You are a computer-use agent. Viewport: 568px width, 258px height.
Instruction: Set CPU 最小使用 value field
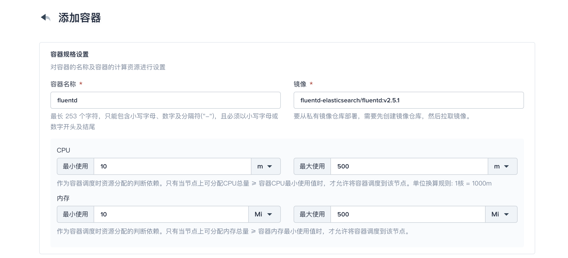click(173, 166)
